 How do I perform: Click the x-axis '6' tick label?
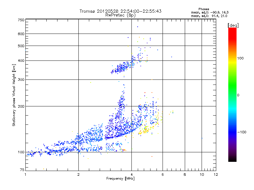click(163, 174)
